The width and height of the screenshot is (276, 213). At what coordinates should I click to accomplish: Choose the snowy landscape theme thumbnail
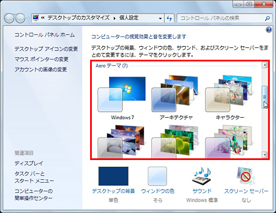pos(121,141)
